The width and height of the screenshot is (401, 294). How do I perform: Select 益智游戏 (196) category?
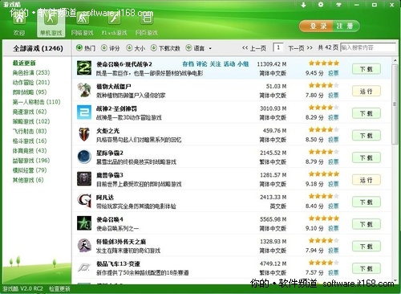pyautogui.click(x=31, y=161)
